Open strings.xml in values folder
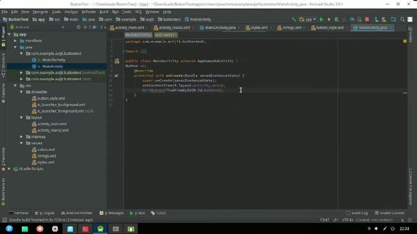 (x=46, y=156)
